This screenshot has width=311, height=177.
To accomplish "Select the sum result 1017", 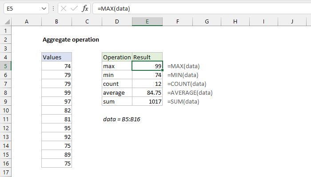I will pyautogui.click(x=147, y=101).
